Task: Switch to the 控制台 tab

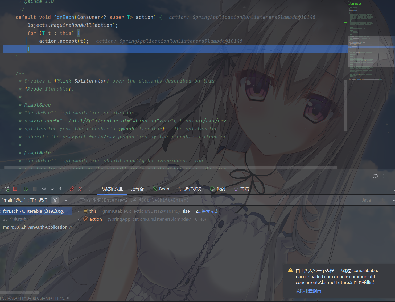Action: pyautogui.click(x=137, y=189)
